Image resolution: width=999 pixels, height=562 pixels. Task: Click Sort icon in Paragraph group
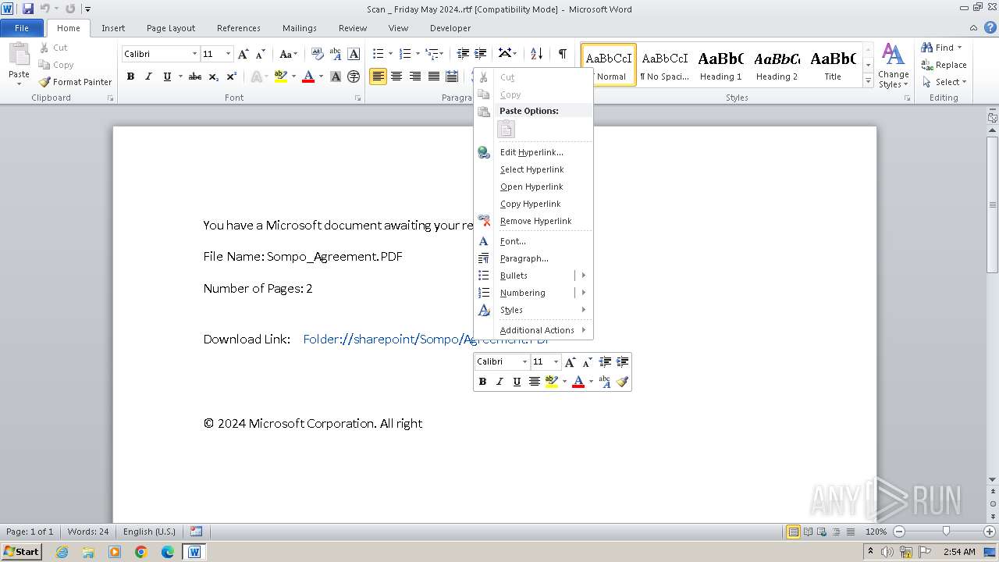[536, 54]
